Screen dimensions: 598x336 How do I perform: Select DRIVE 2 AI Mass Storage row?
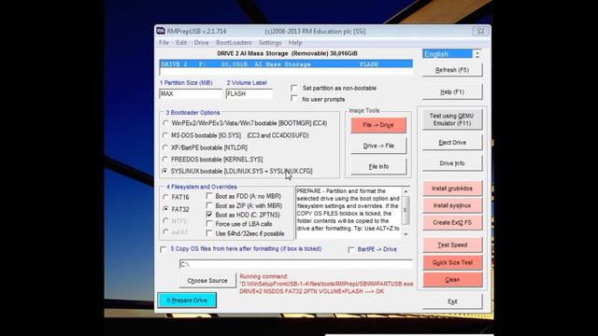(x=286, y=64)
